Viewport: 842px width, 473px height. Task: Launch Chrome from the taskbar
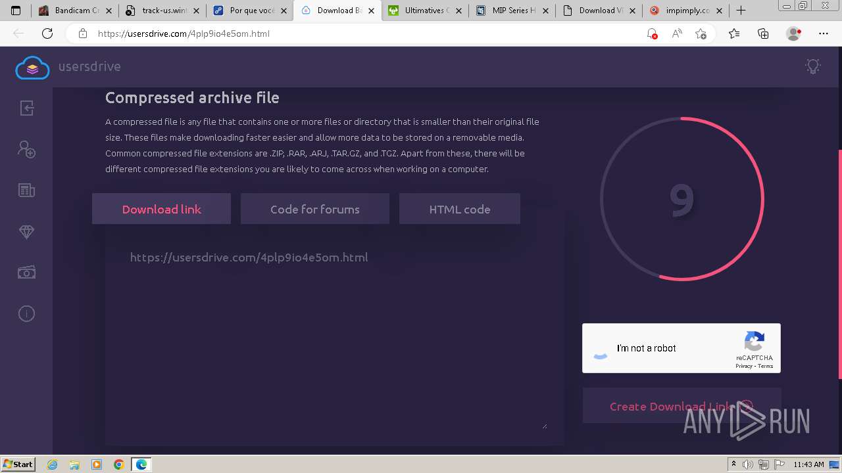pos(119,464)
